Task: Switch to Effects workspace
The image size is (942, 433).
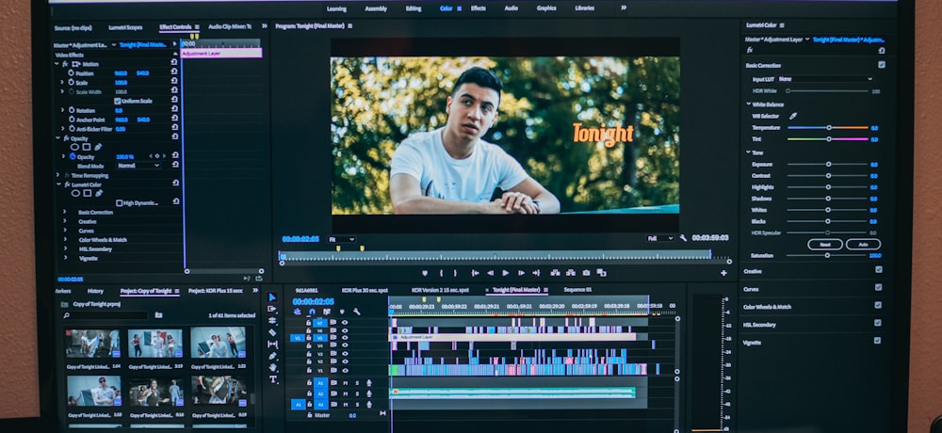Action: pyautogui.click(x=479, y=8)
